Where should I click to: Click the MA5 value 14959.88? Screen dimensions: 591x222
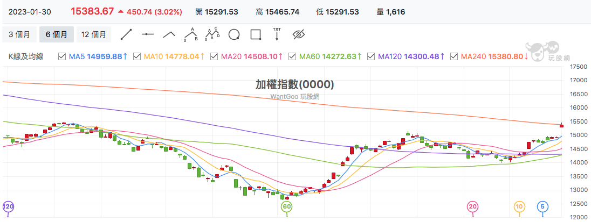105,57
